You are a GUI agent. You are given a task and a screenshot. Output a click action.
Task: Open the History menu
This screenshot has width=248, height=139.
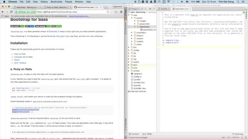point(44,2)
